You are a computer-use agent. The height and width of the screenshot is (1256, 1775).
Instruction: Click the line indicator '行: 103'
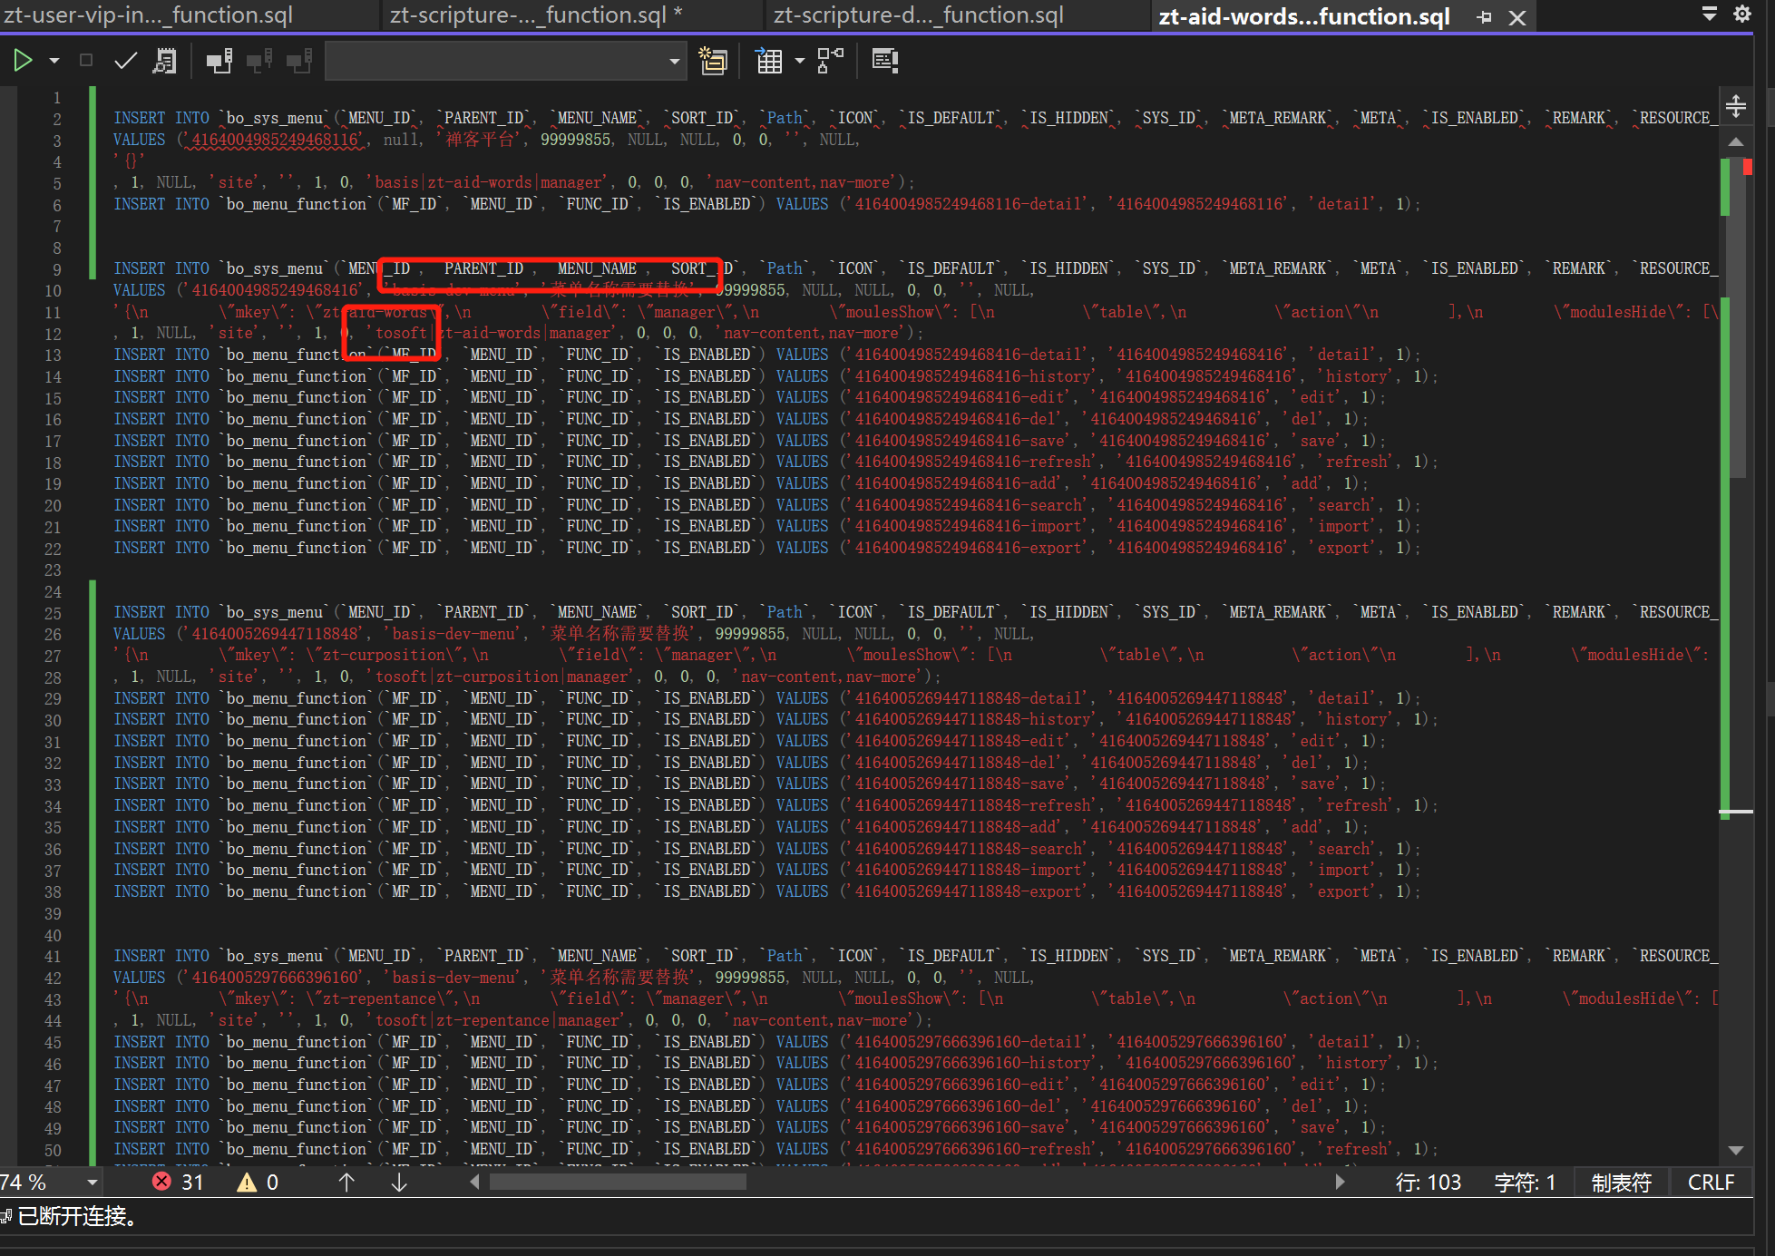pyautogui.click(x=1429, y=1183)
